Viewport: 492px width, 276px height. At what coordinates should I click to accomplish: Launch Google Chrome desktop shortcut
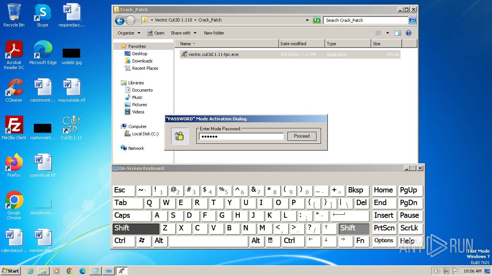click(14, 205)
